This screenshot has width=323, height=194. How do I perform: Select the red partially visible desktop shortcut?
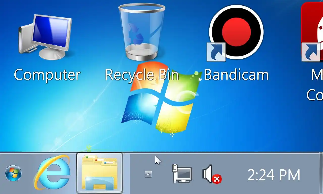coord(312,32)
